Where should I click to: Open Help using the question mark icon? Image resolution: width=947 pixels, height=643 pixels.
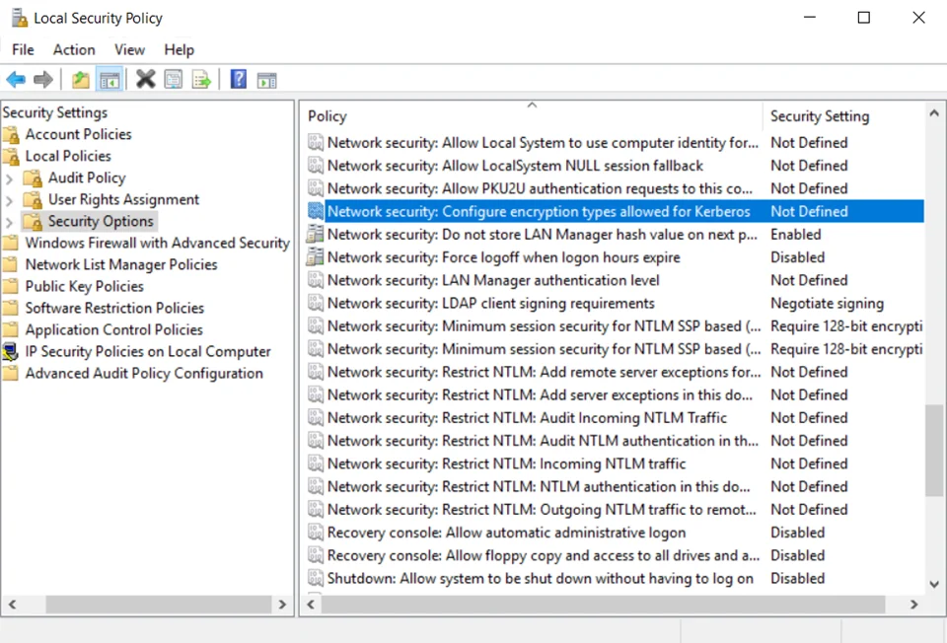tap(239, 79)
